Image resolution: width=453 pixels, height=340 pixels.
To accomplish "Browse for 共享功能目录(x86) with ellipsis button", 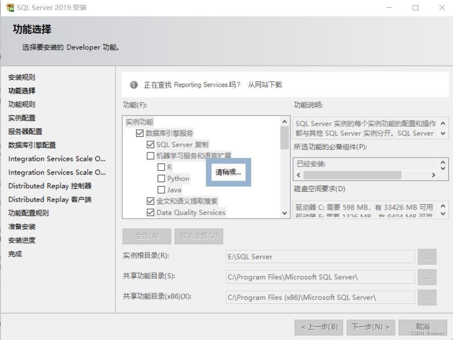I will click(x=427, y=297).
